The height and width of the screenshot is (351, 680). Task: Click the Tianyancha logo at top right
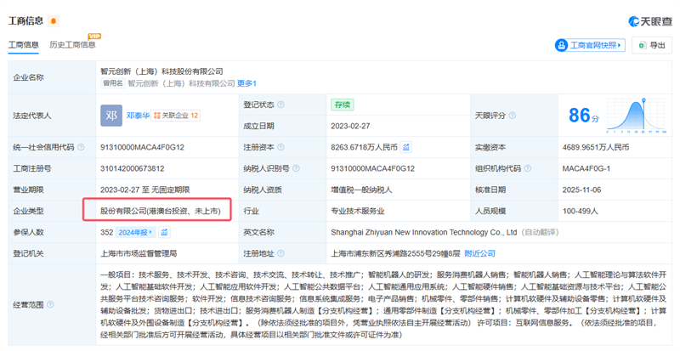pyautogui.click(x=649, y=20)
